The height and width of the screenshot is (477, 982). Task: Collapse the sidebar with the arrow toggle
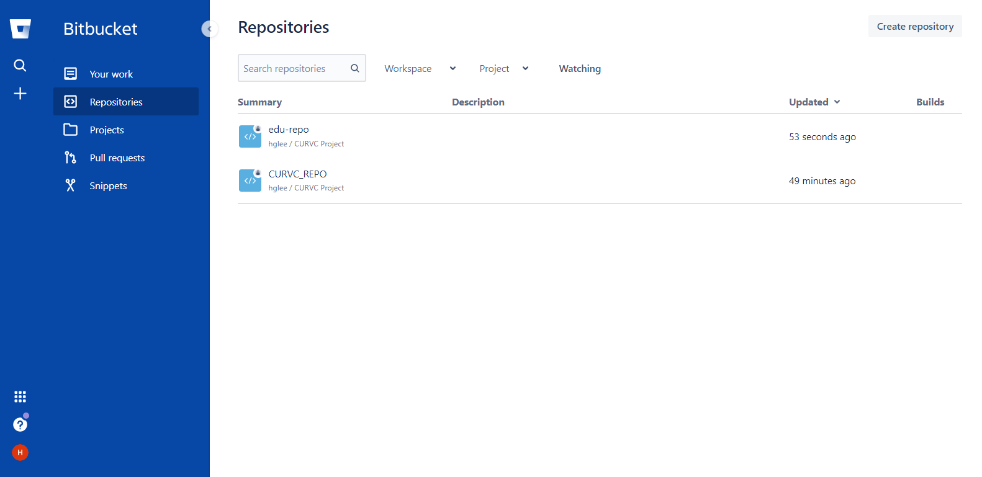point(210,29)
